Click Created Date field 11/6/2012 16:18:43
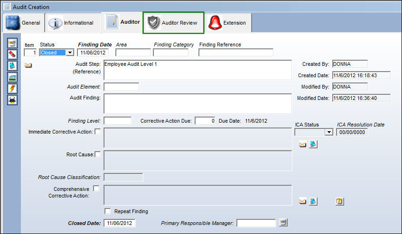402x234 pixels. point(361,75)
